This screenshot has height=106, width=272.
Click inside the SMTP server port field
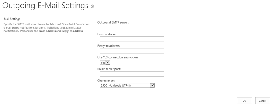[132, 74]
